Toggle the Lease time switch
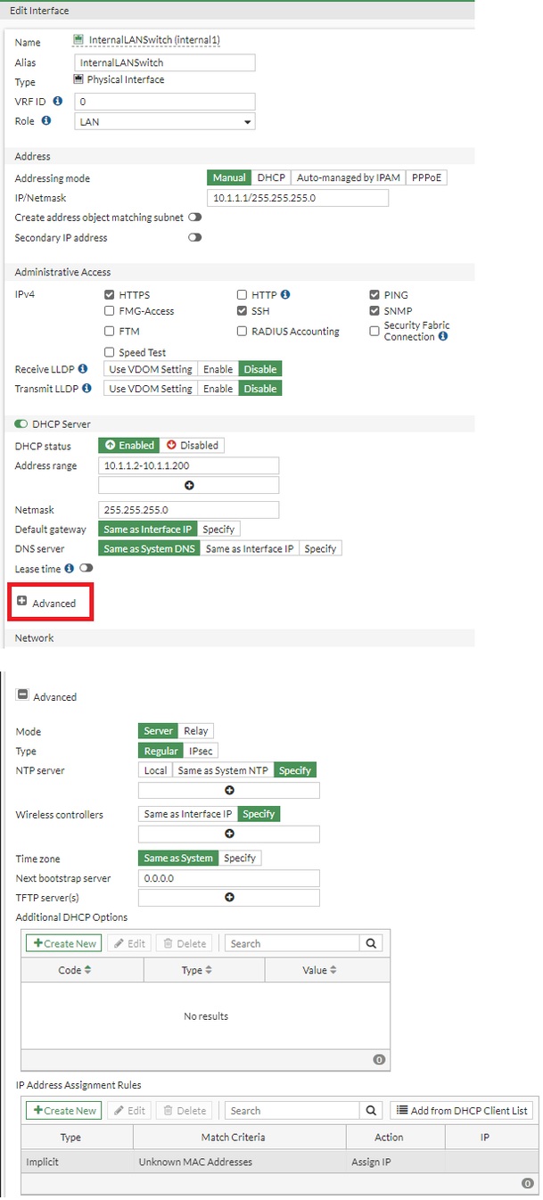This screenshot has height=1200, width=543. point(86,567)
